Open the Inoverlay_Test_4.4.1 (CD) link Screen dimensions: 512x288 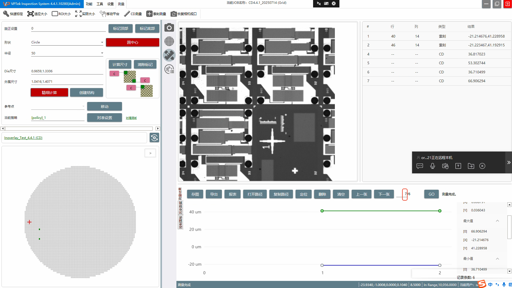[x=23, y=138]
